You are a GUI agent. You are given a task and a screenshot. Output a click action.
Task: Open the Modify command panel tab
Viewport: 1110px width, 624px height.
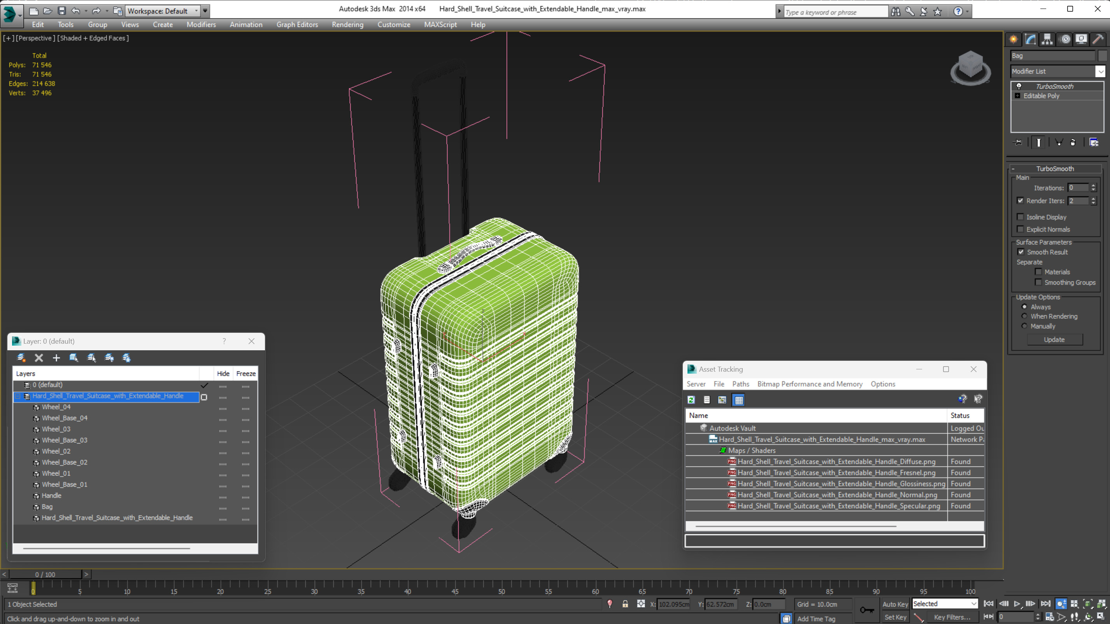1030,39
